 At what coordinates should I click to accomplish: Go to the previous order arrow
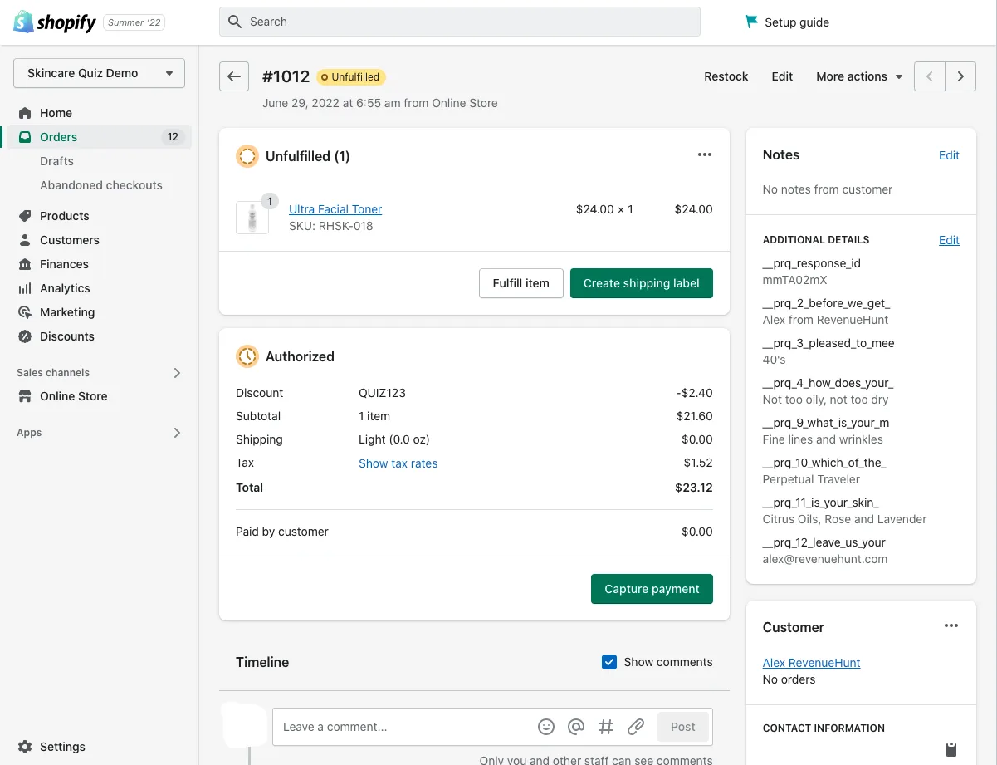929,76
